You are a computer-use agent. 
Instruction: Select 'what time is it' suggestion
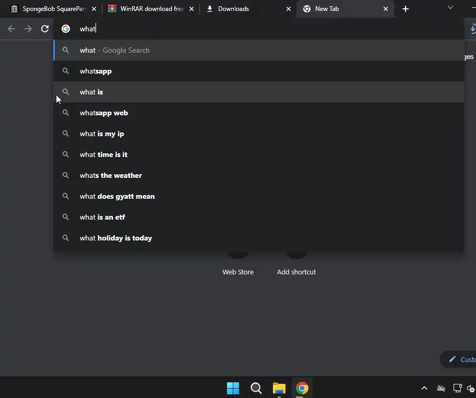pyautogui.click(x=259, y=154)
